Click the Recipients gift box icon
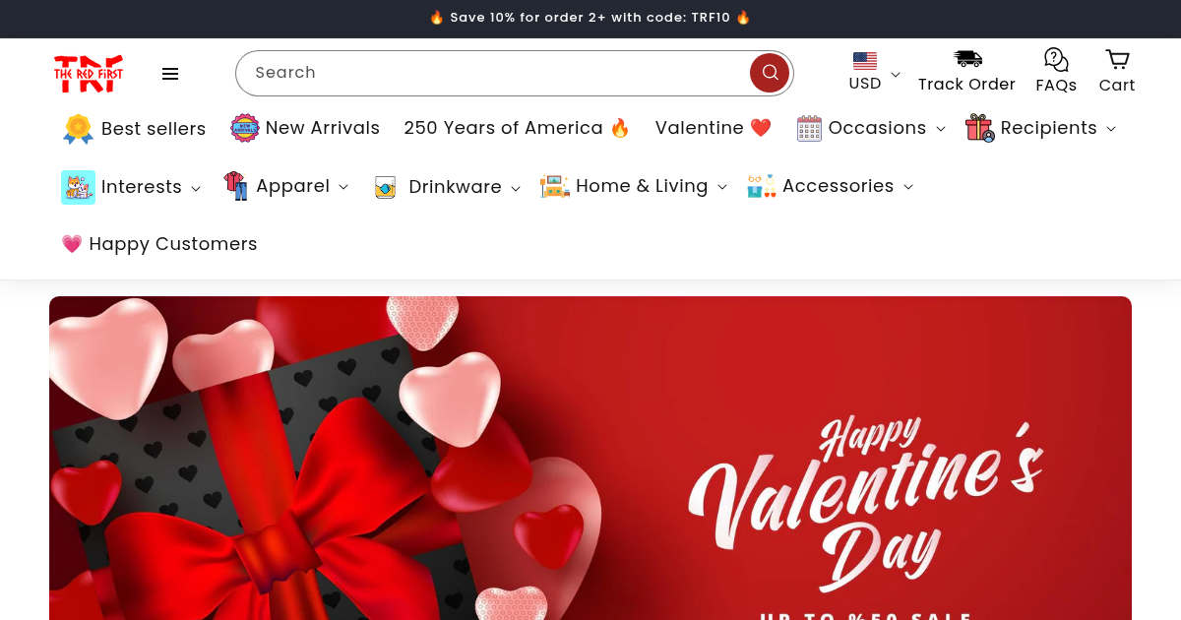The image size is (1181, 620). (979, 128)
